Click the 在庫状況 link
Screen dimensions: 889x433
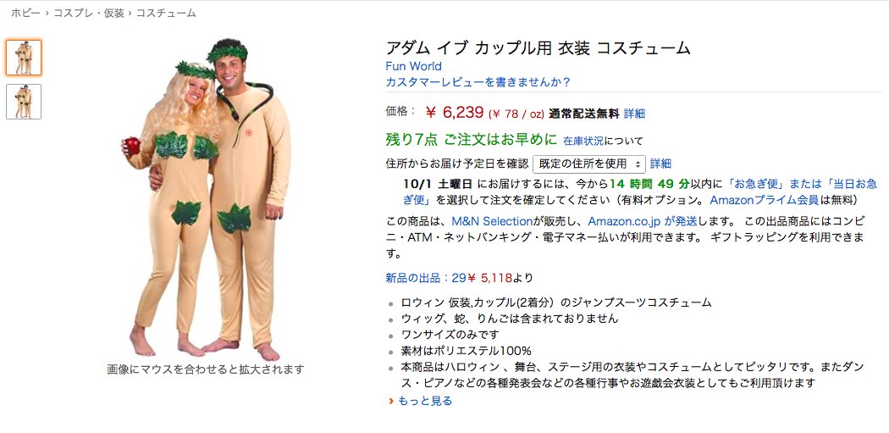(x=583, y=141)
